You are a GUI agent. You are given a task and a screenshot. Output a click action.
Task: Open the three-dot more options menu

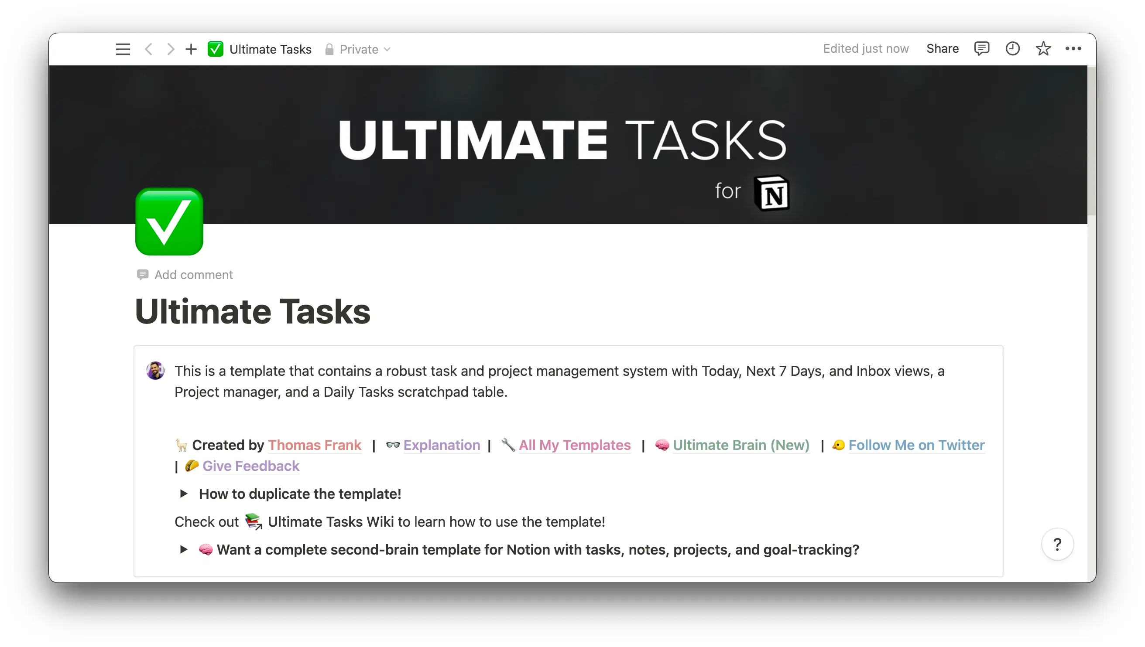[1073, 48]
